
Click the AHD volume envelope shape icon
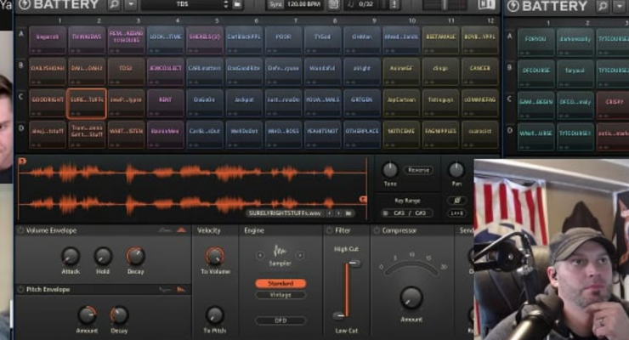click(x=180, y=230)
